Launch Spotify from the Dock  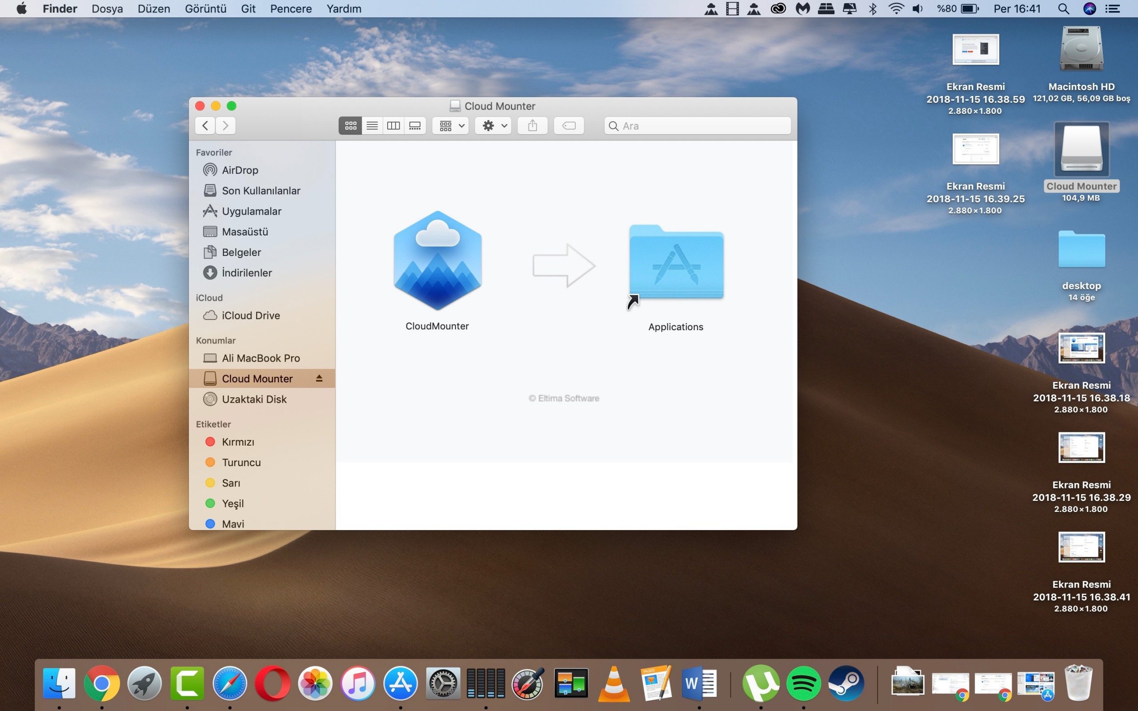[x=803, y=683]
